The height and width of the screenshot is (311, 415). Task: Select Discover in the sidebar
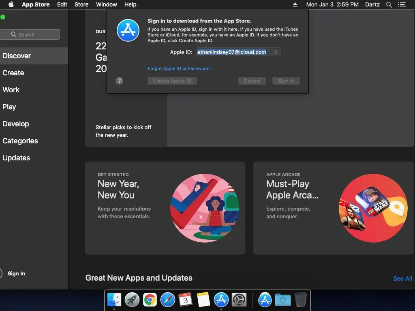(x=34, y=56)
